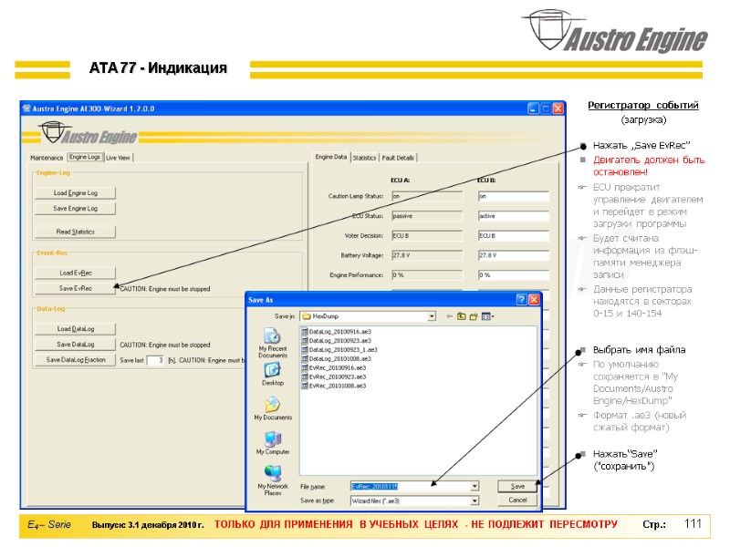Viewport: 730px width, 547px height.
Task: Click Read Statistics button
Action: [x=76, y=232]
